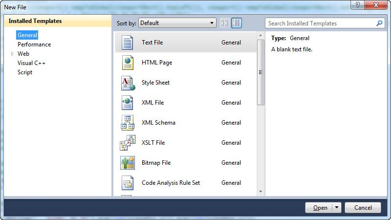Select the Performance category
The image size is (391, 220).
point(34,44)
